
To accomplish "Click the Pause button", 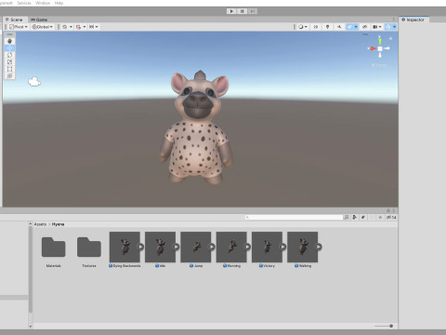I will [x=242, y=11].
